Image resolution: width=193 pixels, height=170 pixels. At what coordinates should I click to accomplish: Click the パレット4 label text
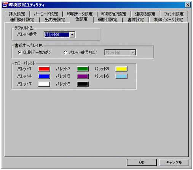click(x=24, y=76)
